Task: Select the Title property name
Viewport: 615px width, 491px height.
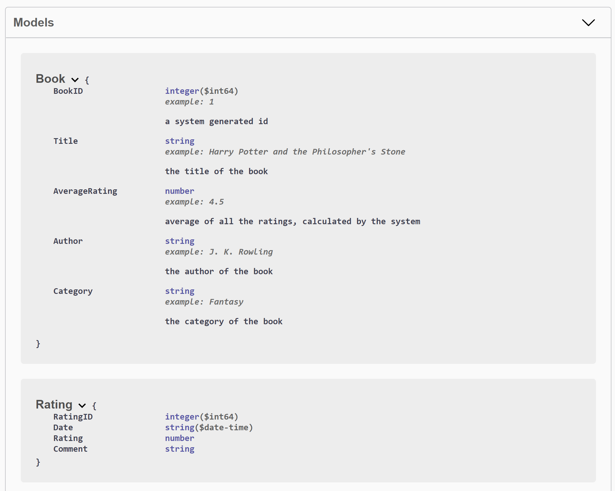Action: pos(65,141)
